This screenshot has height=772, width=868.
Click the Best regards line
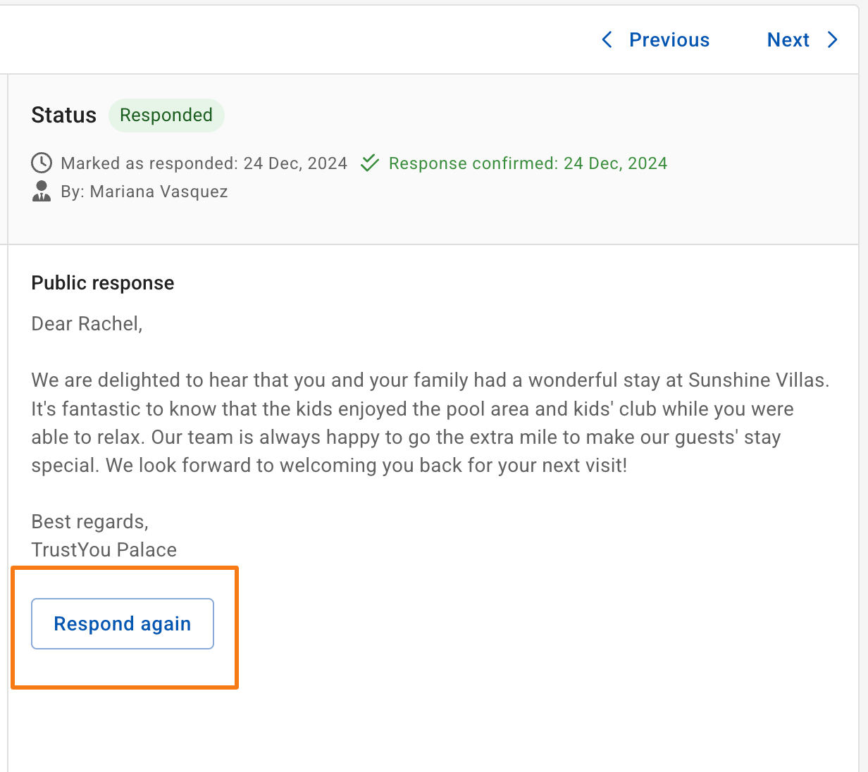[90, 522]
